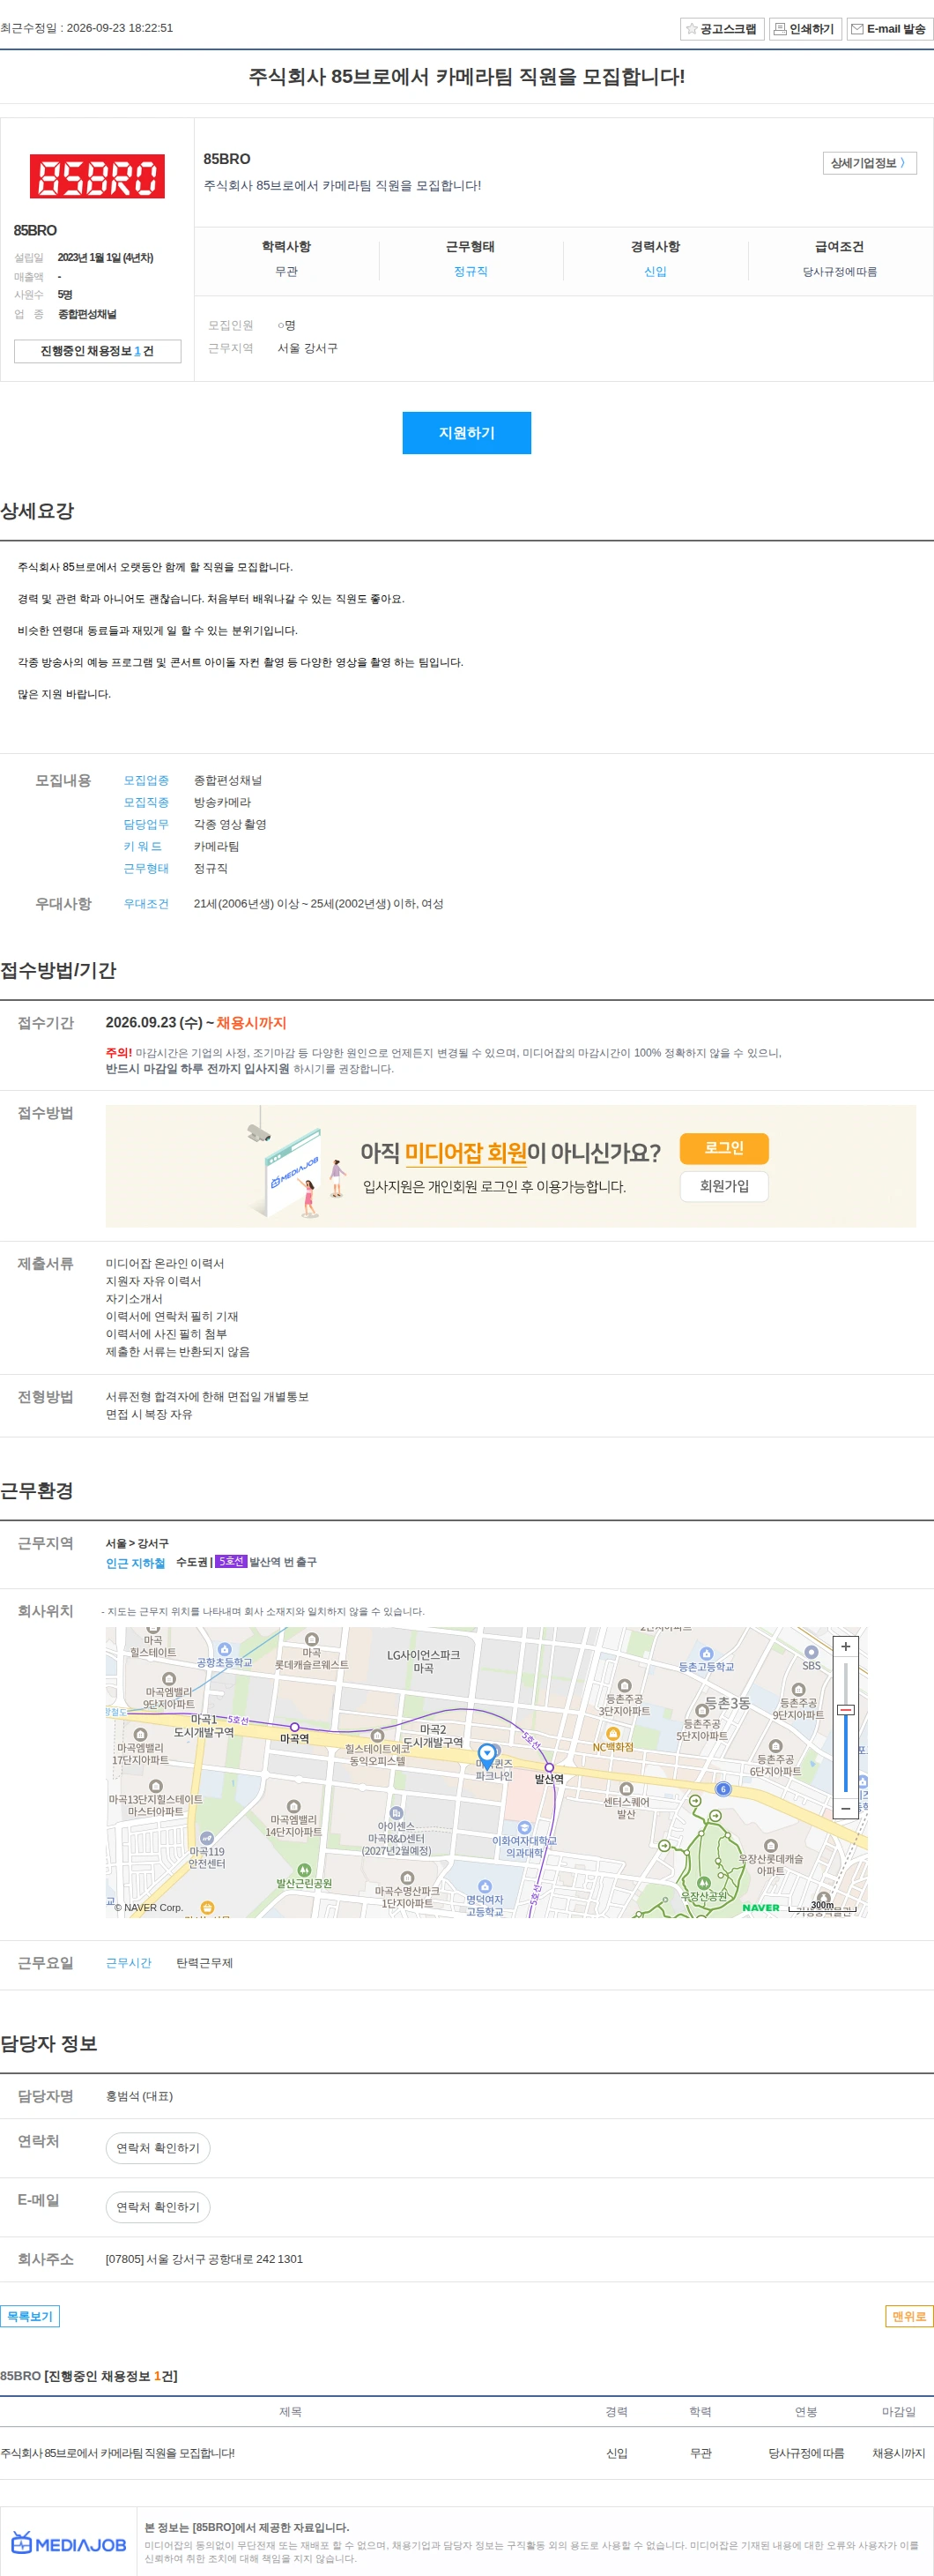Click the 정규직 value under 근무형태
This screenshot has height=2576, width=934.
(x=471, y=272)
